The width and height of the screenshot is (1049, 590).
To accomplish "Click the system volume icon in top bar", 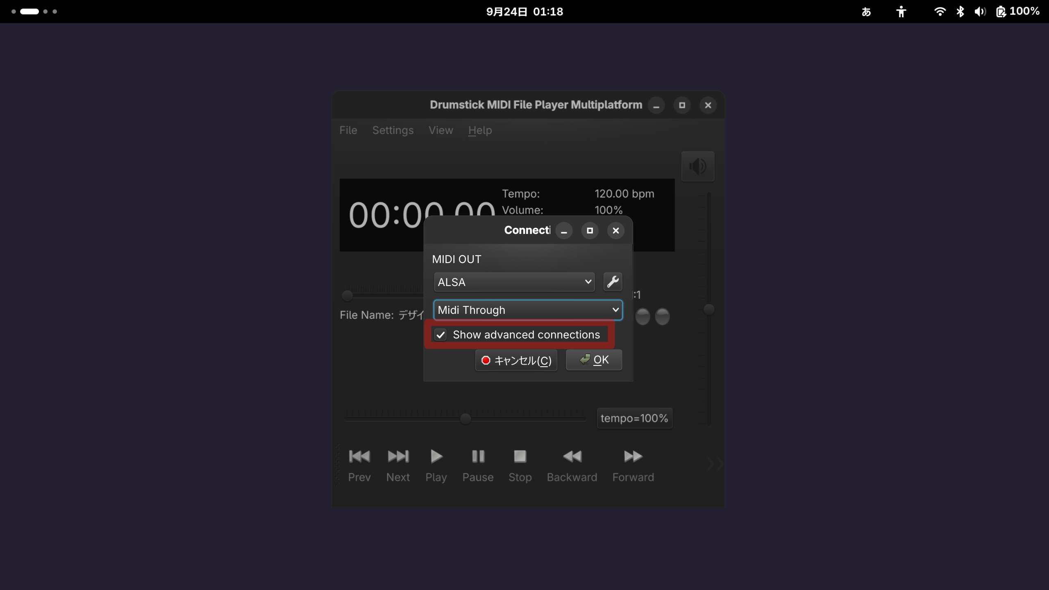I will pyautogui.click(x=980, y=11).
